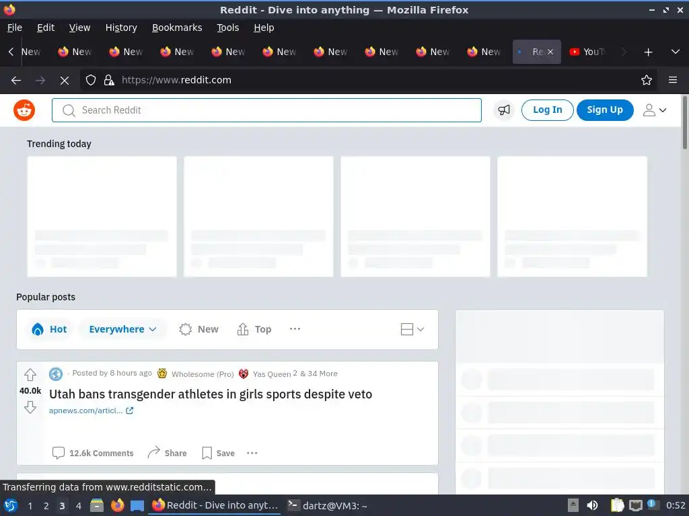This screenshot has width=689, height=516.
Task: Sort popular posts by Hot
Action: (49, 329)
